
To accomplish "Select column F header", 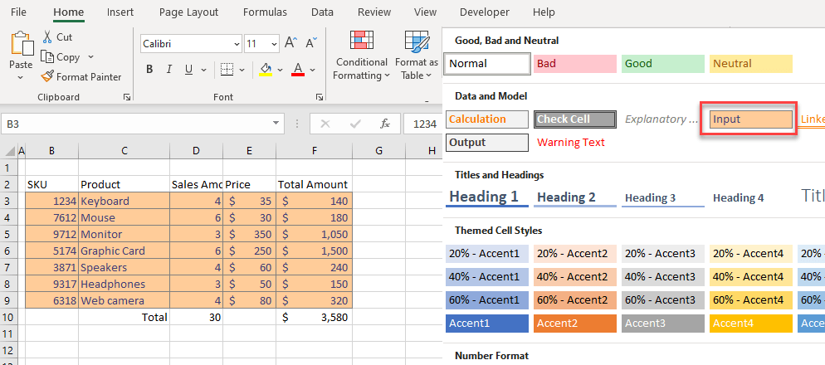I will tap(314, 151).
